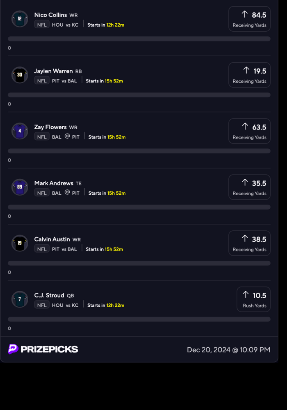Image resolution: width=287 pixels, height=410 pixels.
Task: Click the up arrow on 10.5 Rush Yards
Action: coord(246,295)
